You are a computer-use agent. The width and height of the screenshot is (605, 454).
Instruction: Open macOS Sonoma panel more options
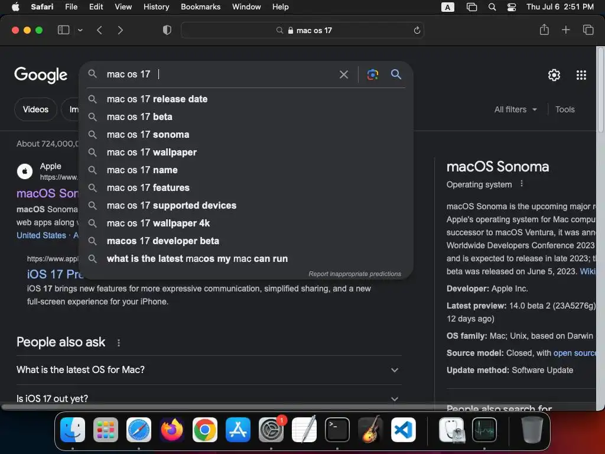tap(522, 184)
